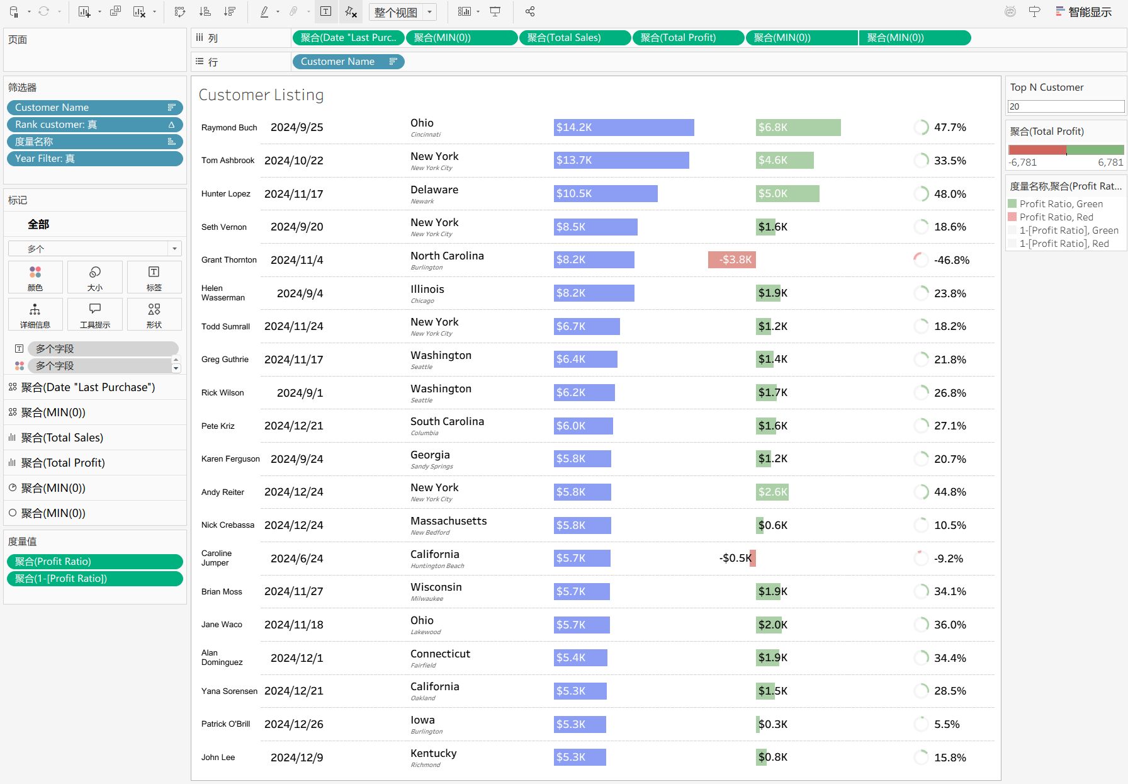
Task: Open the 颜色 (Color) marks card
Action: (x=35, y=276)
